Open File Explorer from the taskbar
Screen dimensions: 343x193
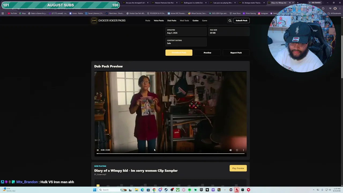pyautogui.click(x=136, y=190)
